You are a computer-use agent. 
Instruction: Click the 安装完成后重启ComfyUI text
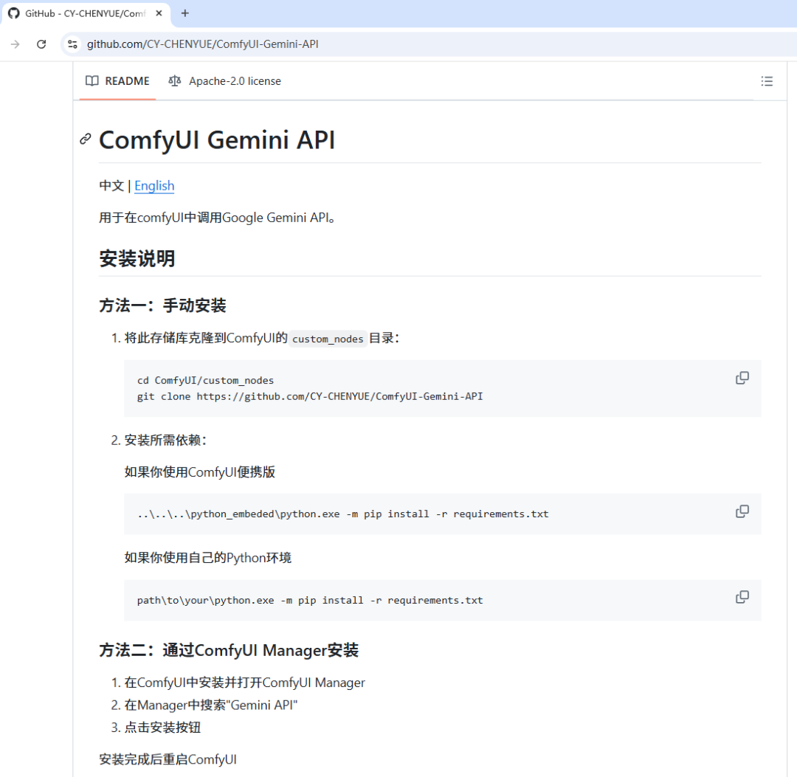(168, 760)
